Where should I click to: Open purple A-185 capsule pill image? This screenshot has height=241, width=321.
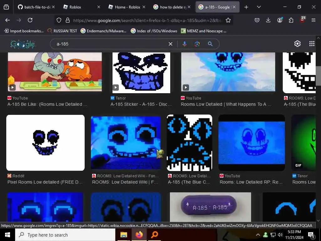tap(210, 207)
